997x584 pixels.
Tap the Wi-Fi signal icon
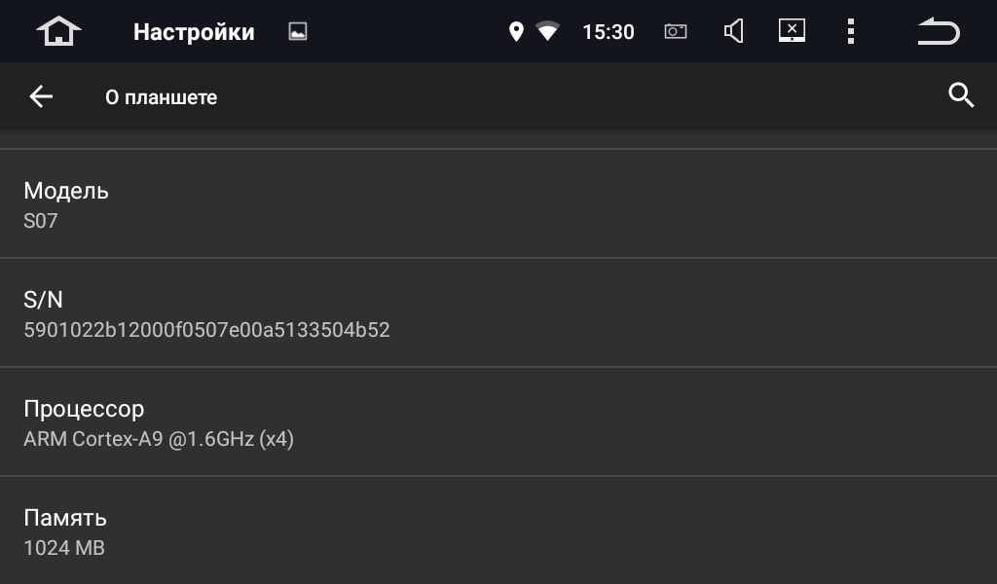pos(548,32)
